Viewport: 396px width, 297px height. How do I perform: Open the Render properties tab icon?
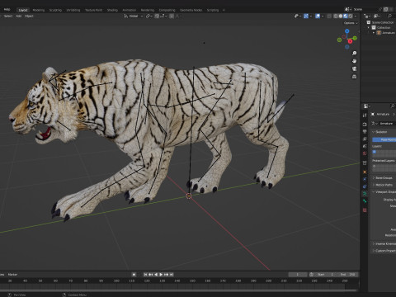pos(365,125)
